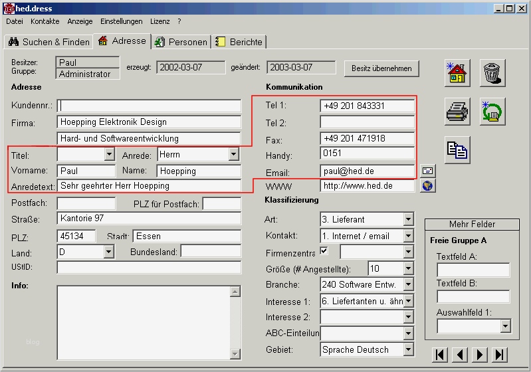Click the Textfeld A input
Screen dimensions: 531x372
tap(473, 270)
